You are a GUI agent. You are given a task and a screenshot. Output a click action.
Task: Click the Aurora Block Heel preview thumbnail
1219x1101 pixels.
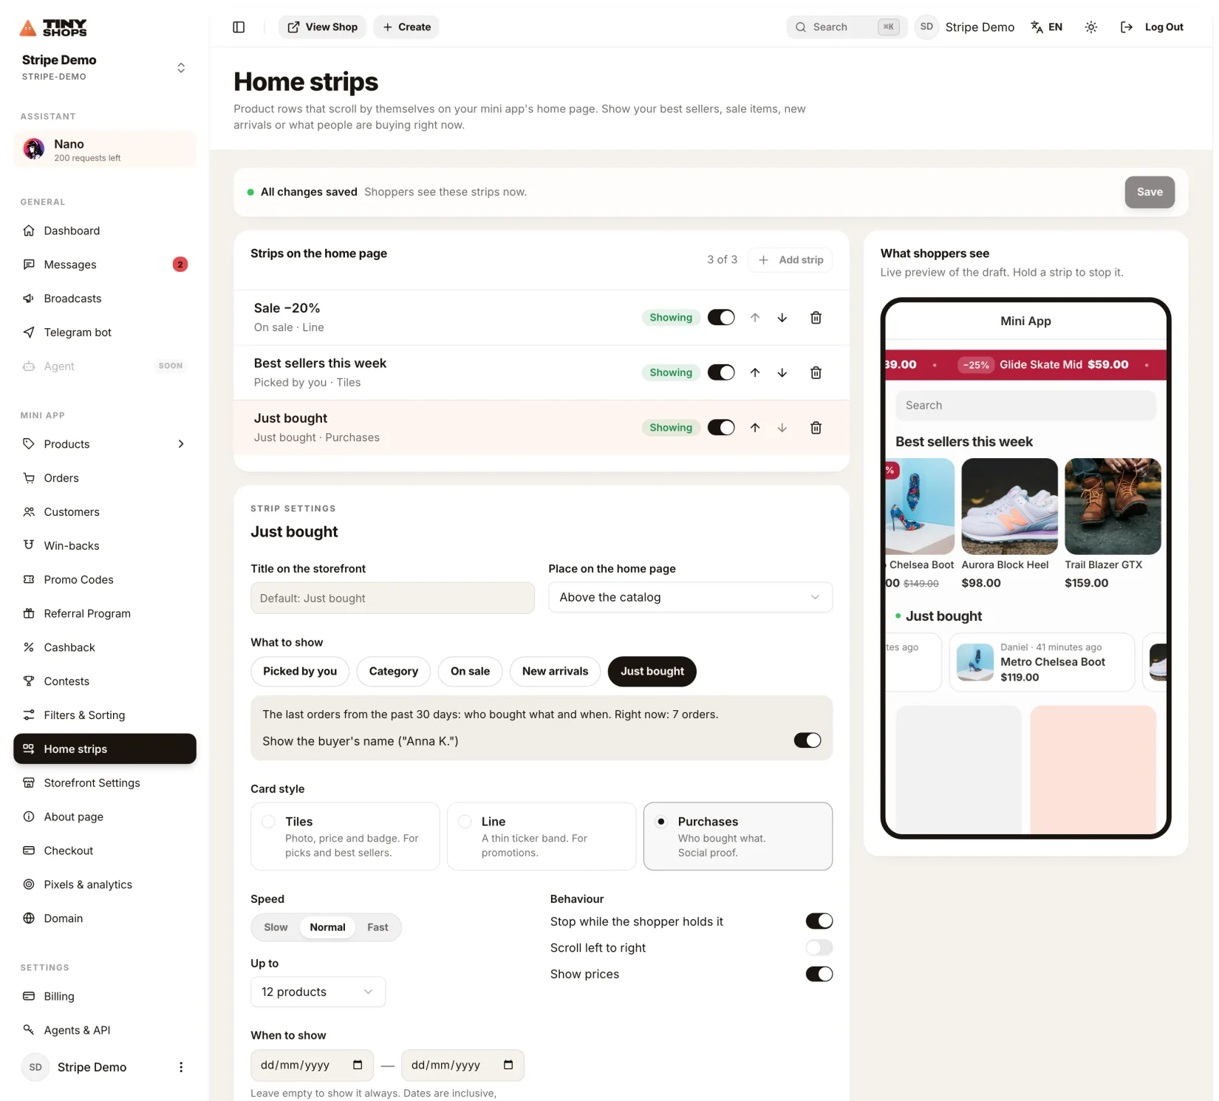tap(1009, 506)
